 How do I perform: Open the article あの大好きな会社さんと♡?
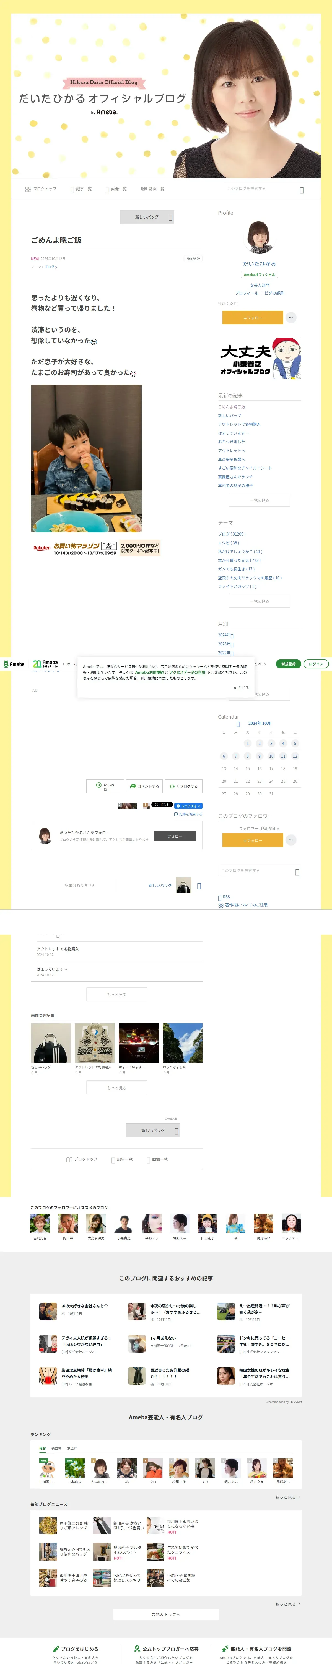[84, 1305]
